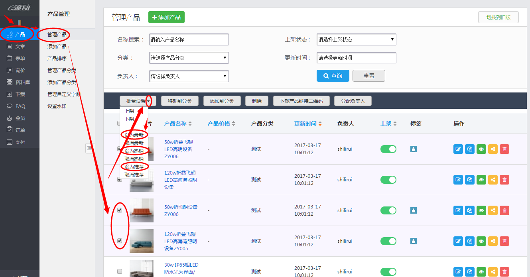Check the 30w IP65铝LED product checkbox
Screen dimensions: 530x277
click(119, 271)
